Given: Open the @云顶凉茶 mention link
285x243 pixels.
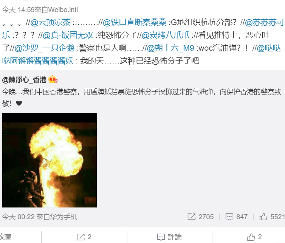Looking at the screenshot, I should point(50,23).
